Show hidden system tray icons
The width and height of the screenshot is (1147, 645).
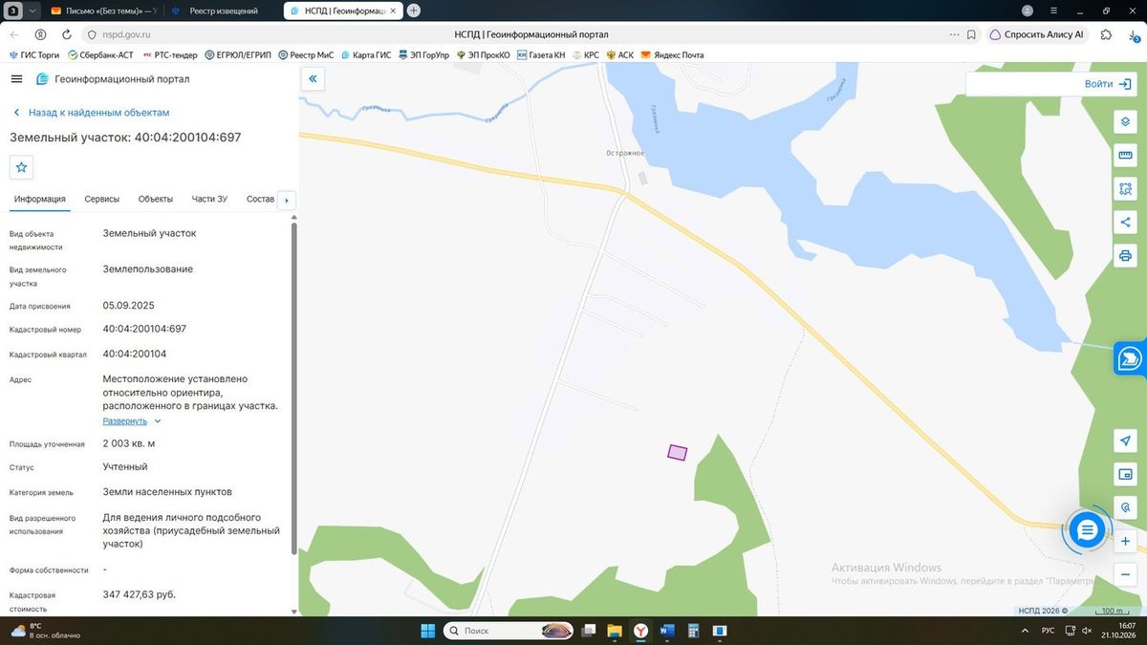coord(1026,631)
